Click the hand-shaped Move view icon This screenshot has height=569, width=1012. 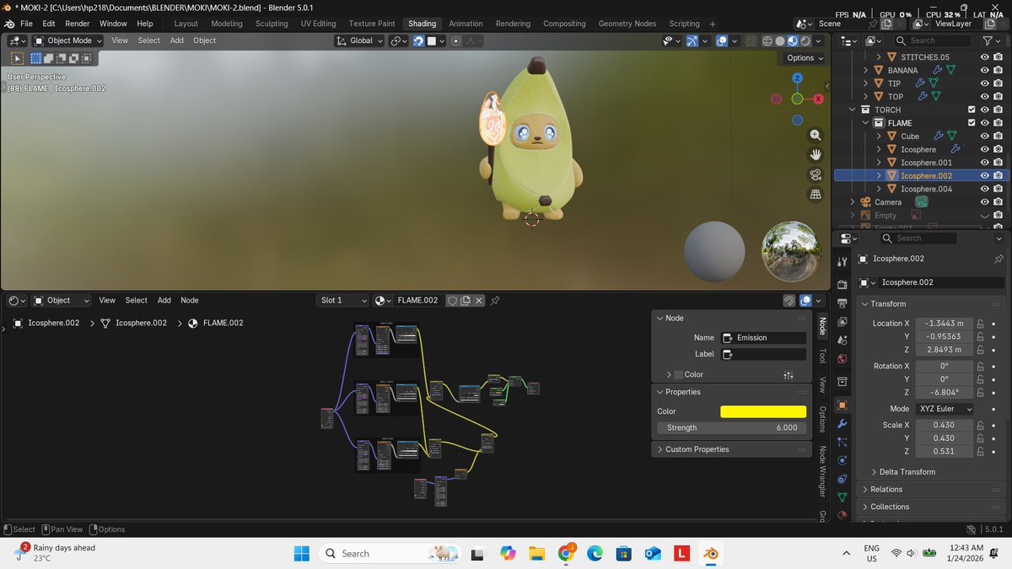pyautogui.click(x=816, y=154)
